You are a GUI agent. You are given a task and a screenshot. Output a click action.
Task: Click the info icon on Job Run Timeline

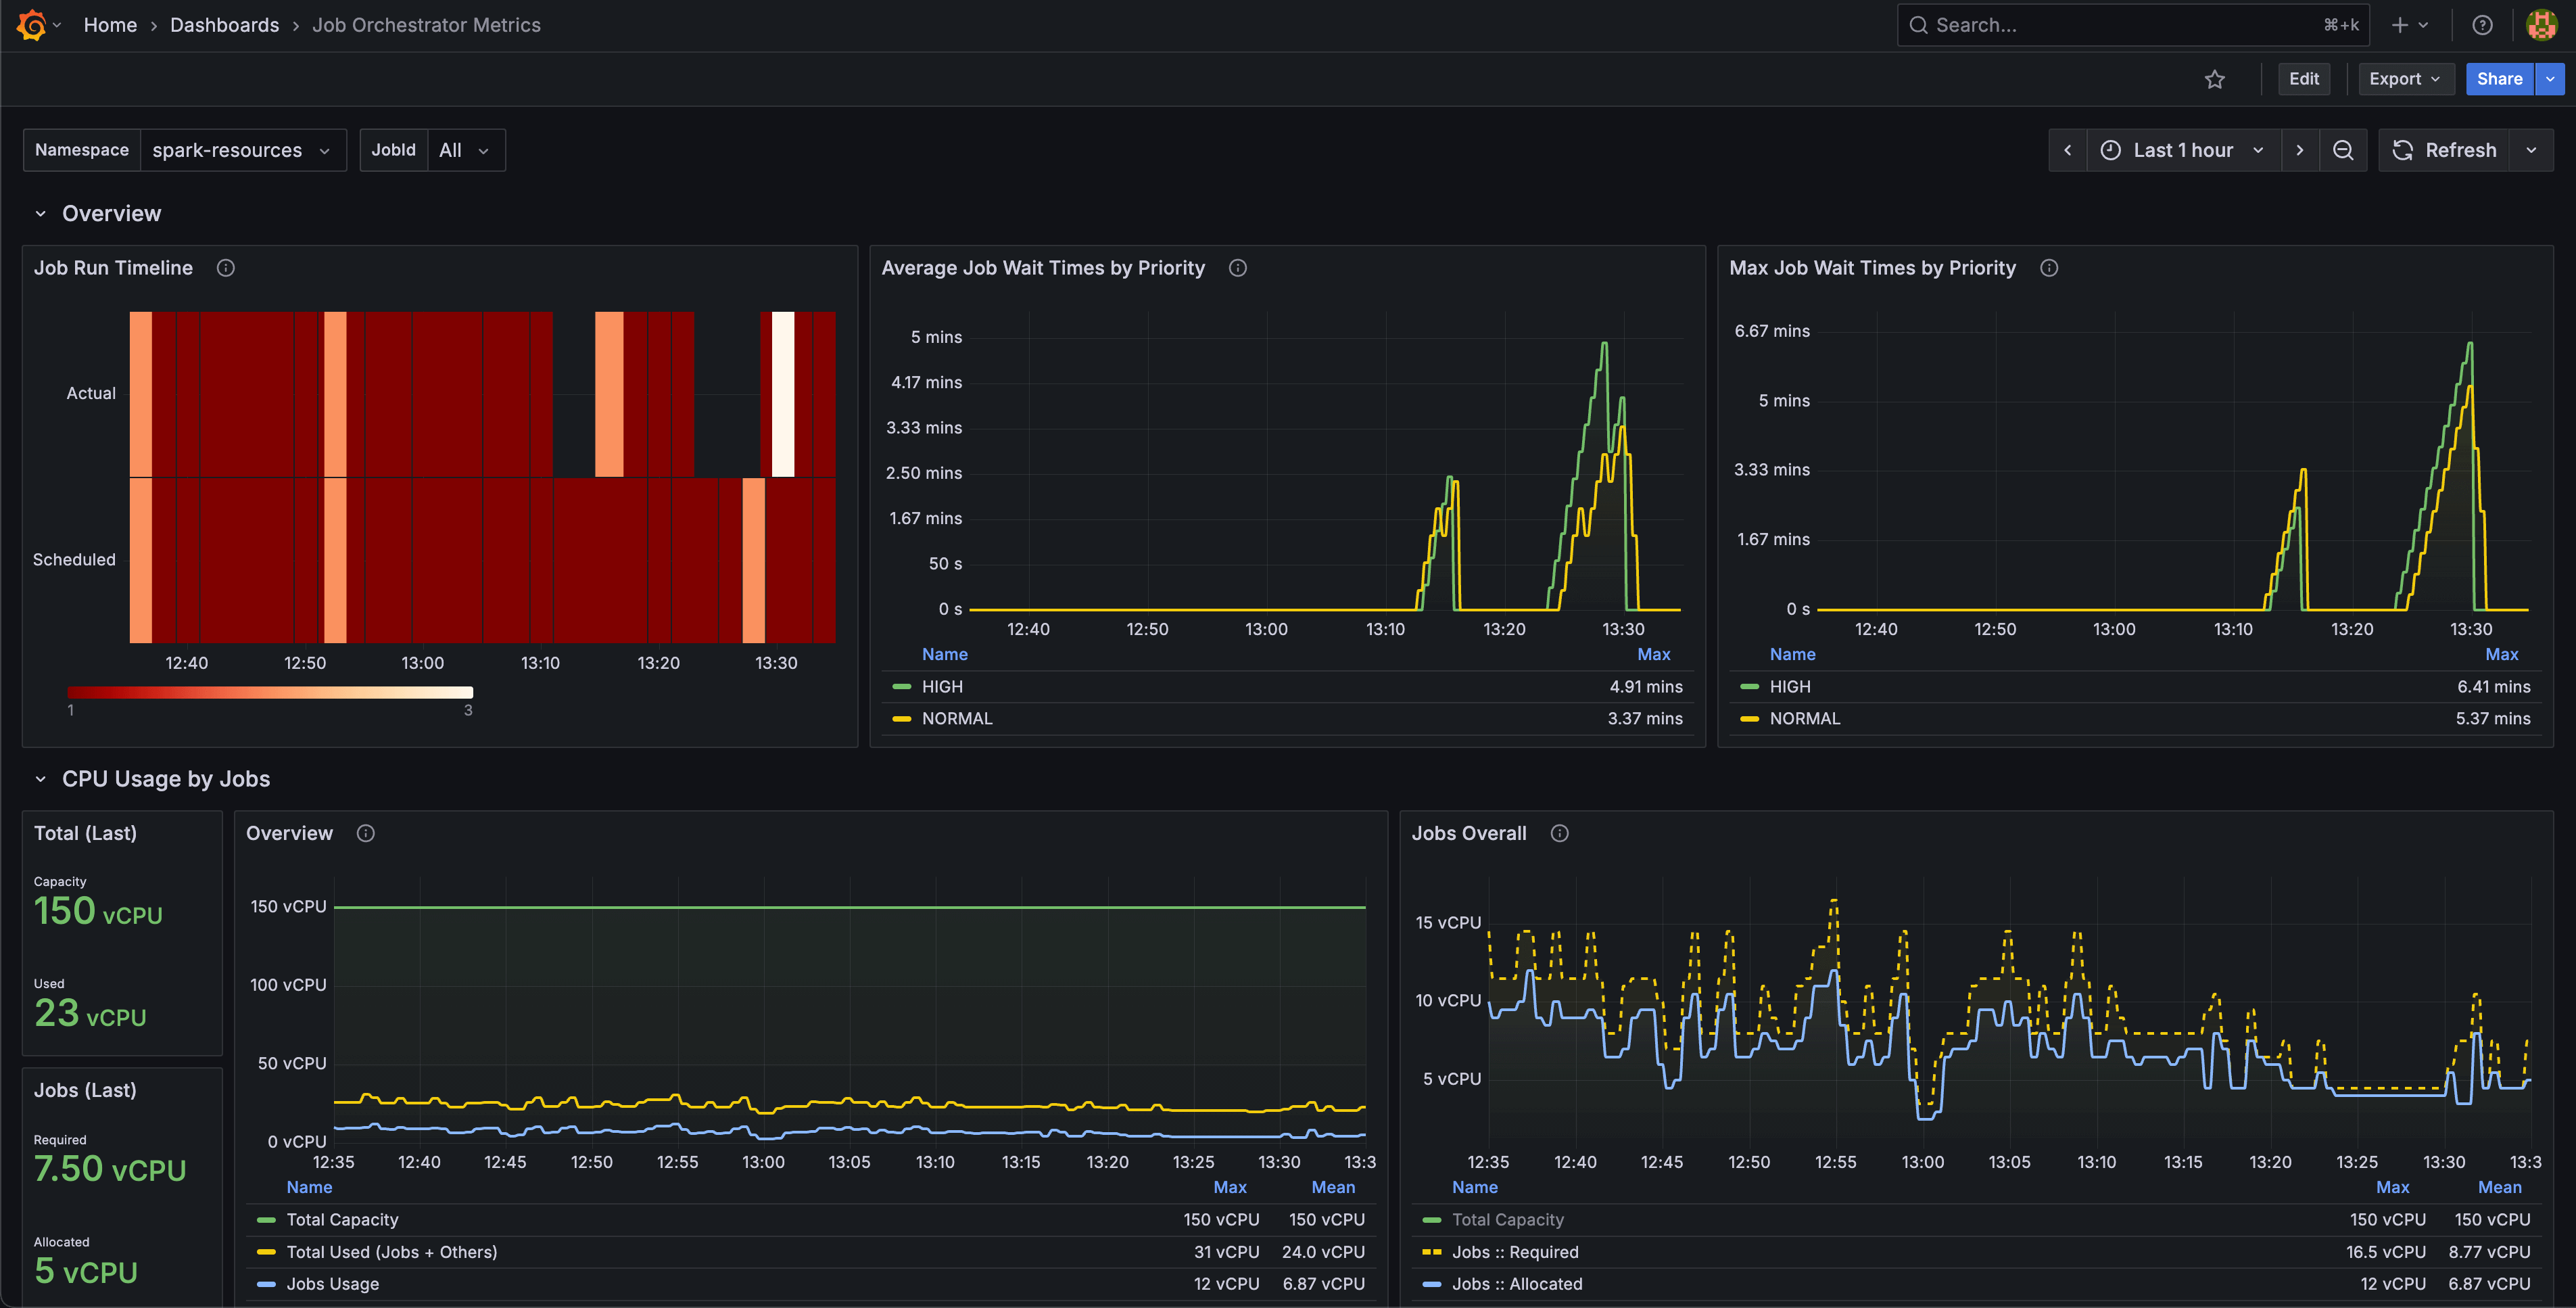(x=225, y=267)
